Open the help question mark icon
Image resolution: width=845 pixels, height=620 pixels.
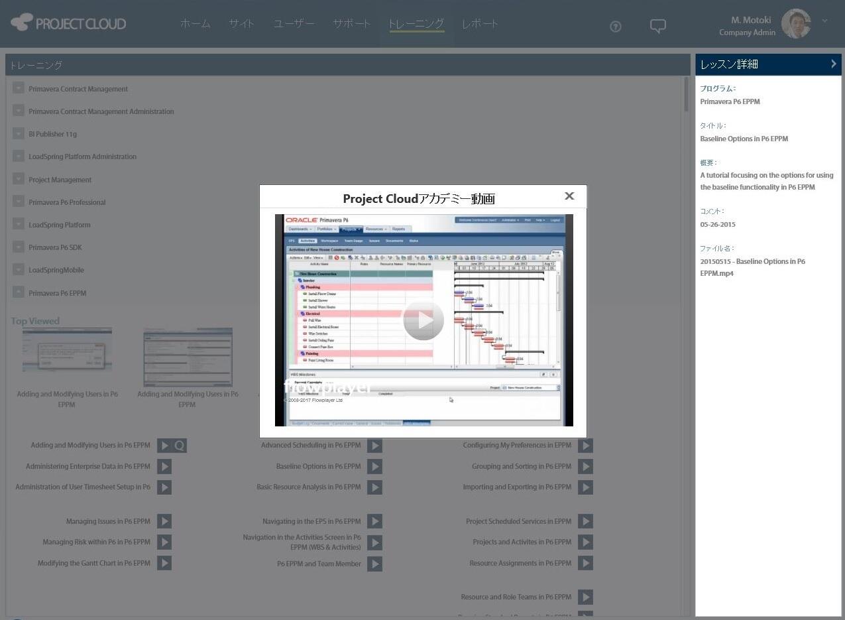[616, 27]
